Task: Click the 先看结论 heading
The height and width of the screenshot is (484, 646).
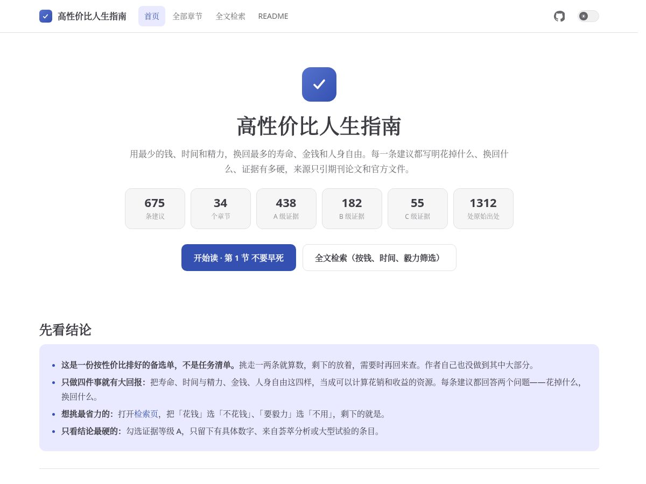Action: [x=65, y=330]
